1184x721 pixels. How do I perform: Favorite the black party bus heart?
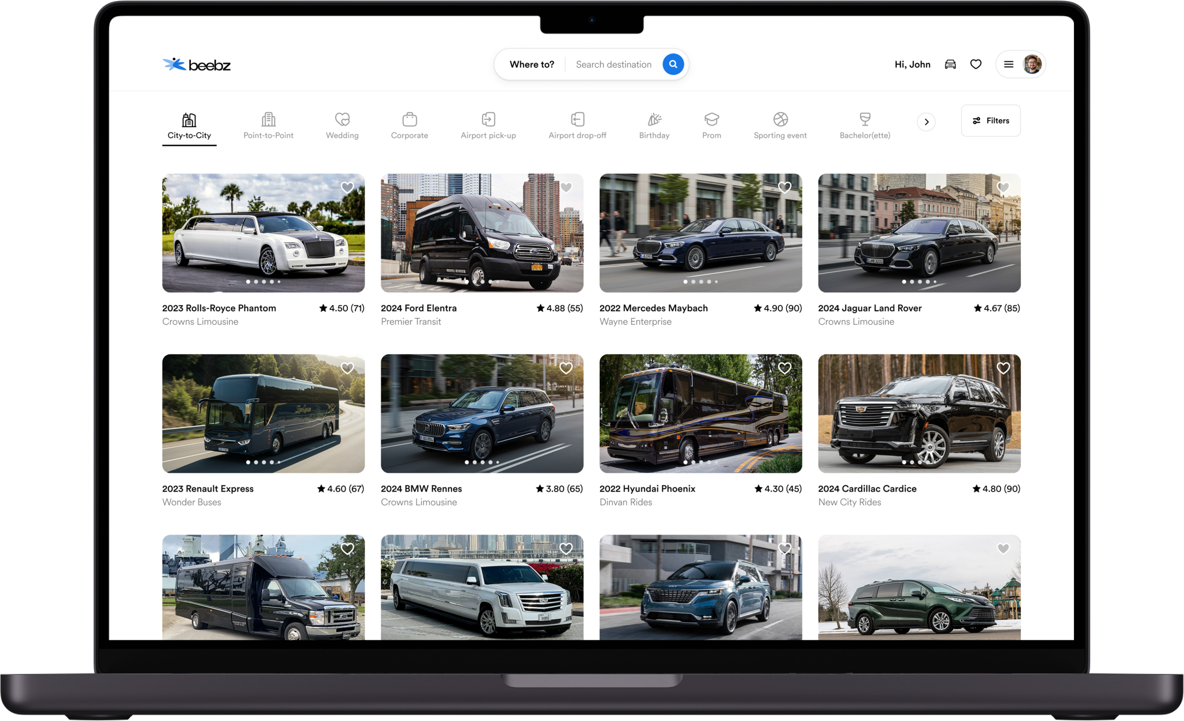click(347, 549)
